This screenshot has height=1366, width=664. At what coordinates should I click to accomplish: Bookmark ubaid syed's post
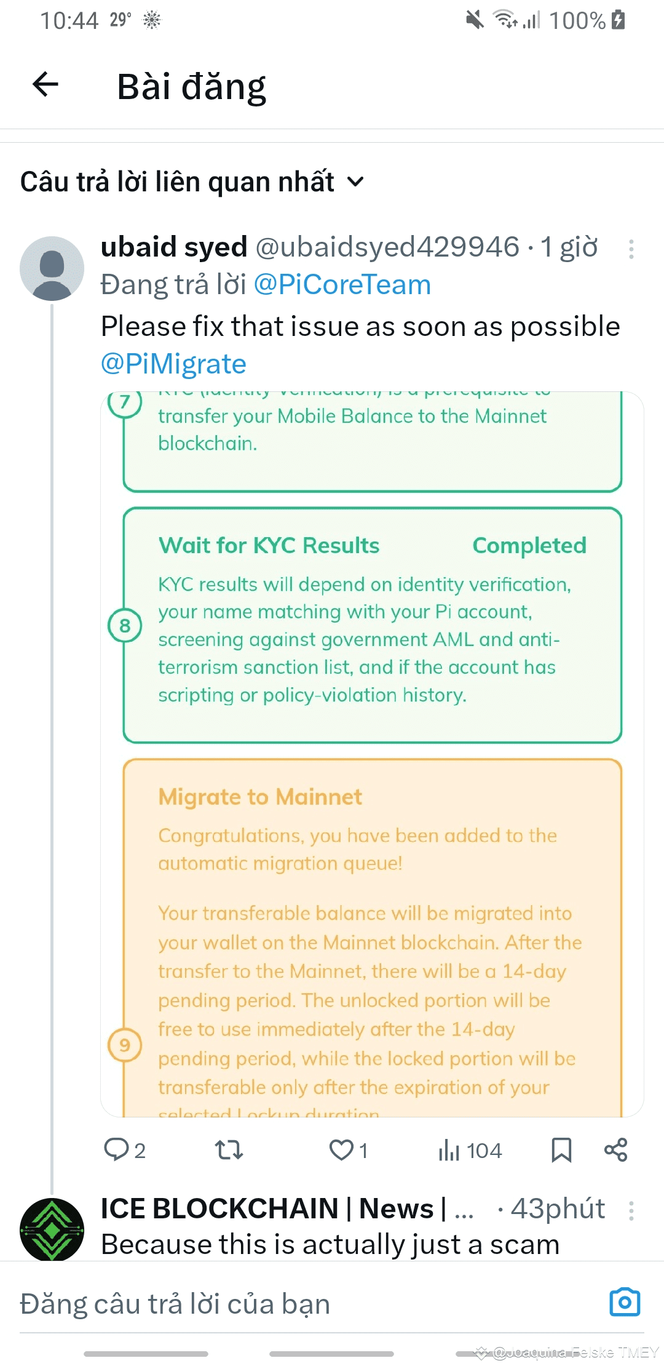pyautogui.click(x=561, y=1149)
